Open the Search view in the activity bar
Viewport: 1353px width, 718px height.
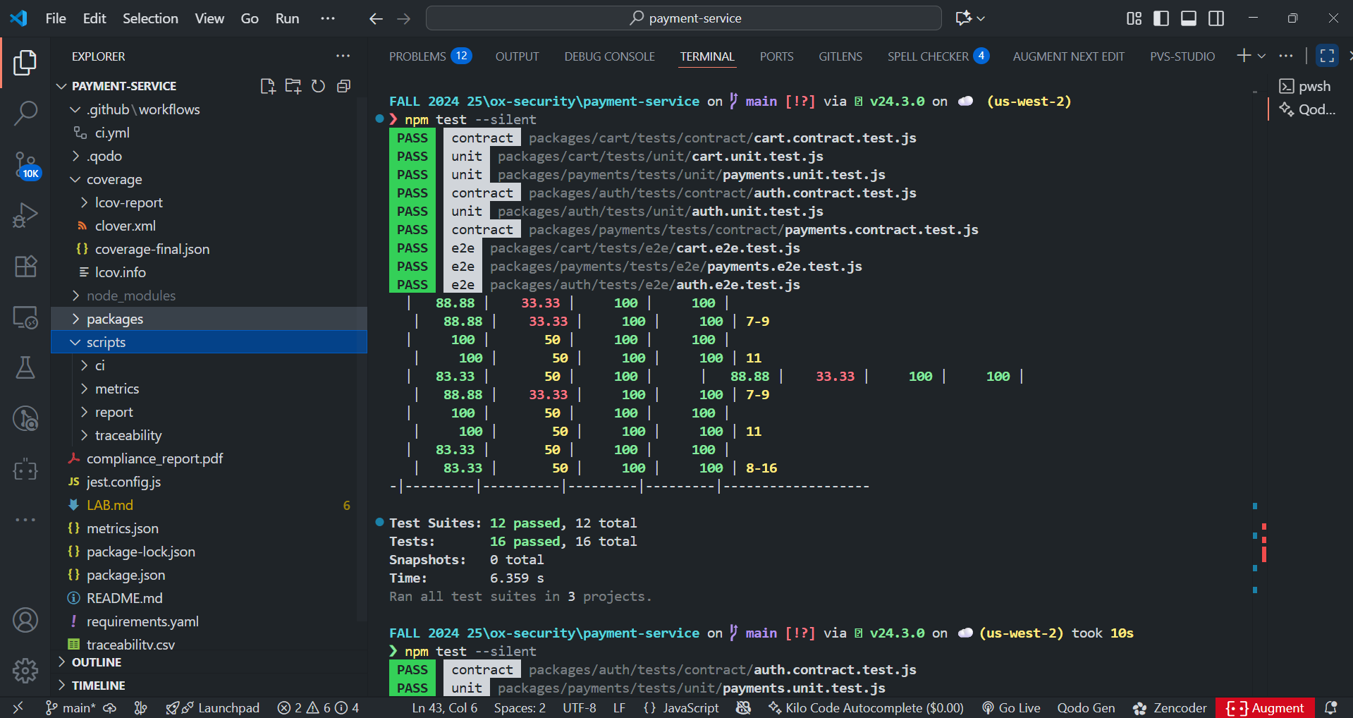pos(25,113)
